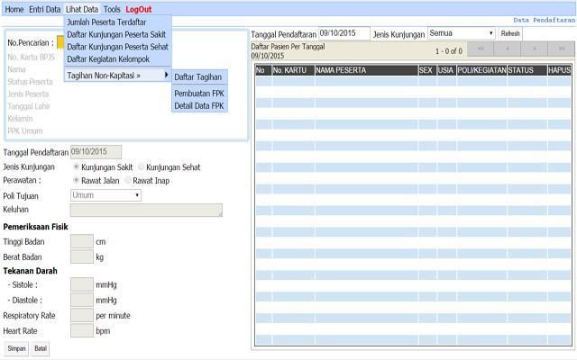The width and height of the screenshot is (577, 360).
Task: Jump to last page of patient list
Action: 560,49
